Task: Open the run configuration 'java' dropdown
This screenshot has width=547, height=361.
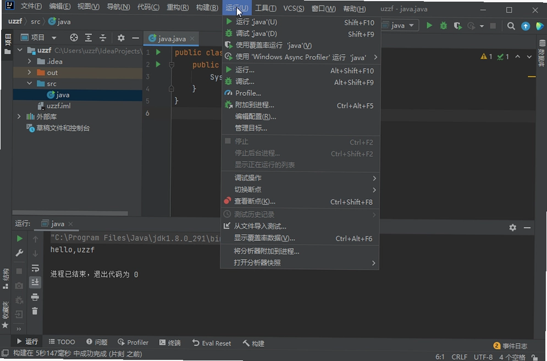Action: pyautogui.click(x=400, y=25)
